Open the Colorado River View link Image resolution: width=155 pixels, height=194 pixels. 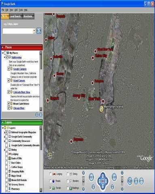click(x=21, y=92)
